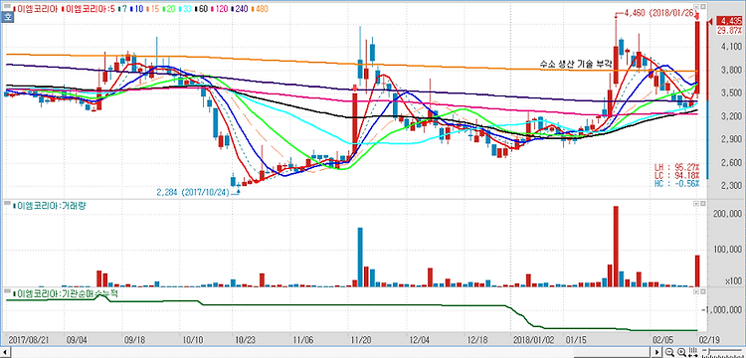
Task: Click the horizontal scrollbar left arrow
Action: pos(4,352)
